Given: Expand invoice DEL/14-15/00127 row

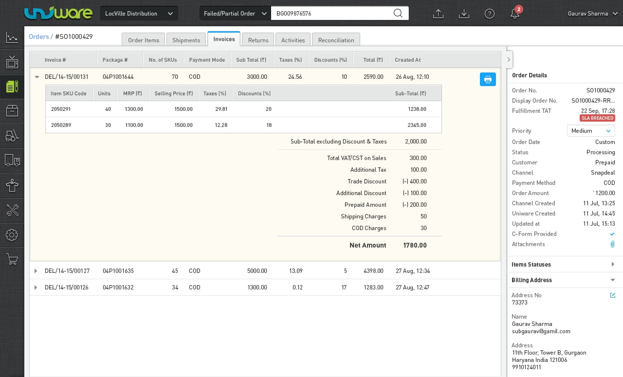Looking at the screenshot, I should click(36, 271).
